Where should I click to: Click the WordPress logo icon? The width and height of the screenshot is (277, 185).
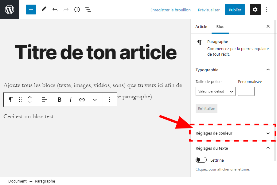pos(10,10)
